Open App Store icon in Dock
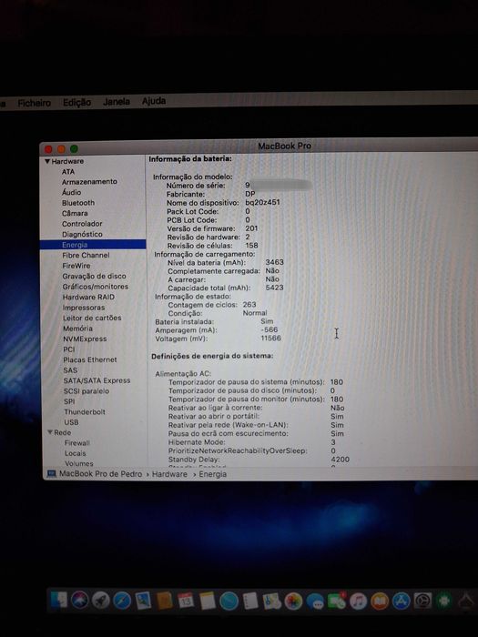 click(x=402, y=602)
